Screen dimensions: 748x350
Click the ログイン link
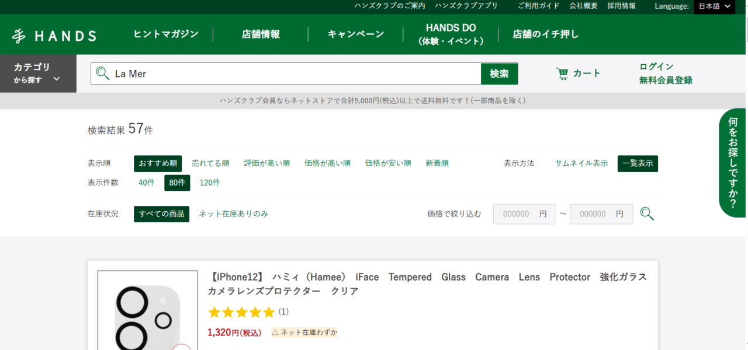(x=657, y=66)
